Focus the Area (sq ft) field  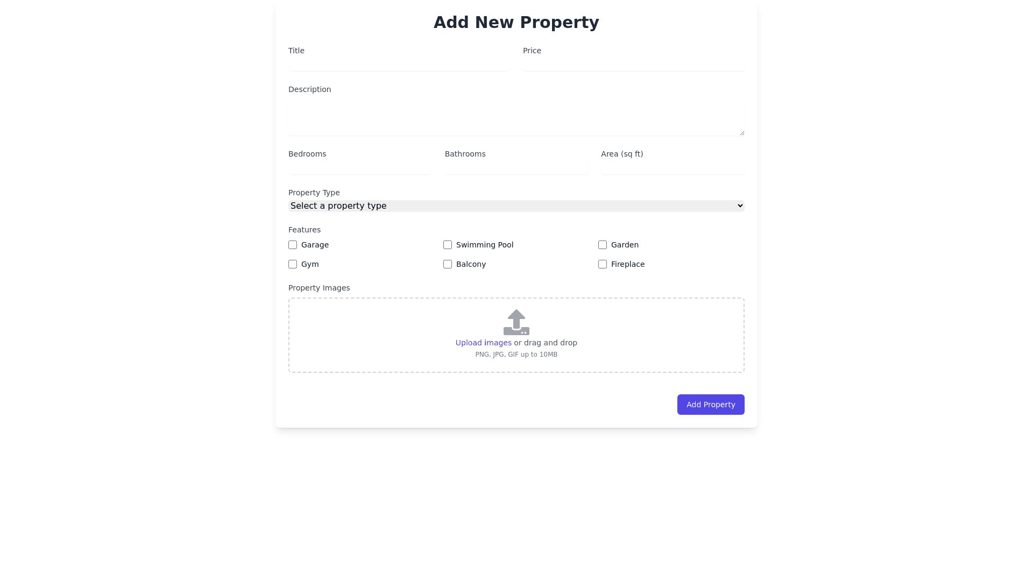coord(673,168)
